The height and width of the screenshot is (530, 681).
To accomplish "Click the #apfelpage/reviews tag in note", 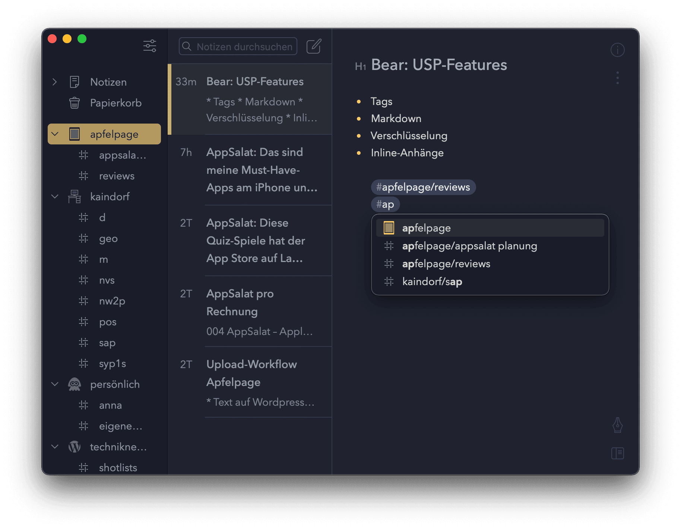I will (x=423, y=187).
